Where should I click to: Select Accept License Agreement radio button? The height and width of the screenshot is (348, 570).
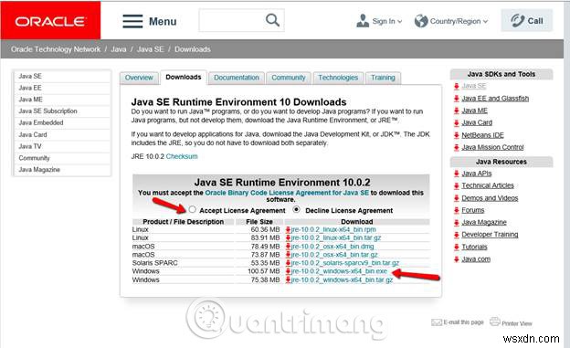click(193, 209)
